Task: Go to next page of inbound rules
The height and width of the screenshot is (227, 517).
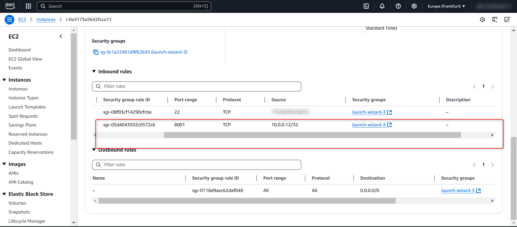Action: [492, 86]
